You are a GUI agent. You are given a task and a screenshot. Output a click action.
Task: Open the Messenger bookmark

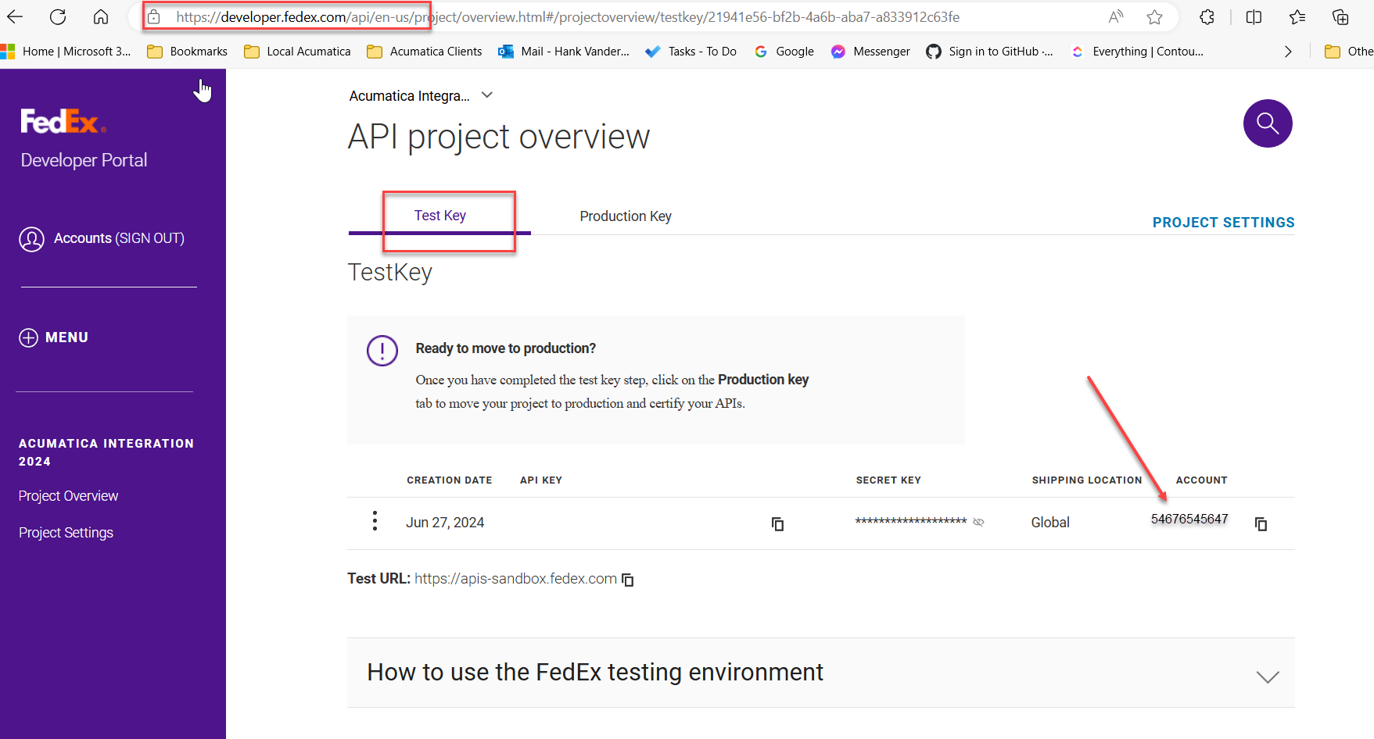click(x=870, y=52)
